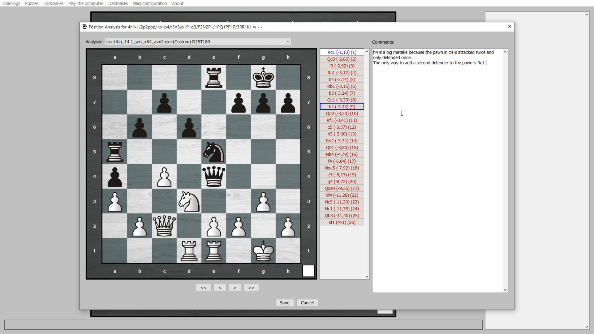The width and height of the screenshot is (594, 334).
Task: Open the EndGames menu
Action: [53, 3]
